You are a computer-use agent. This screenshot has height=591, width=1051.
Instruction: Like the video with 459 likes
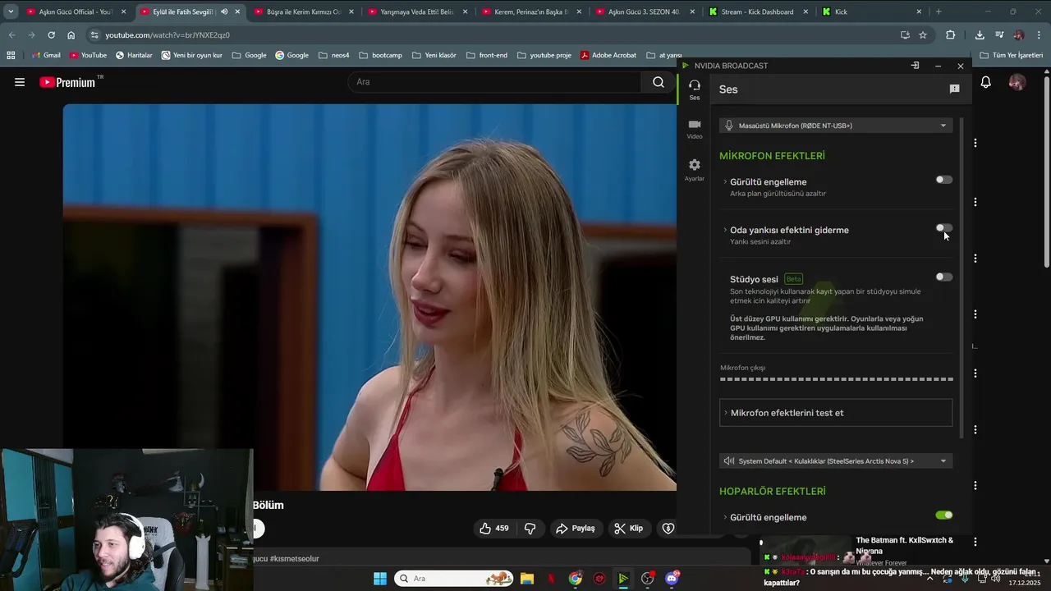tap(494, 529)
